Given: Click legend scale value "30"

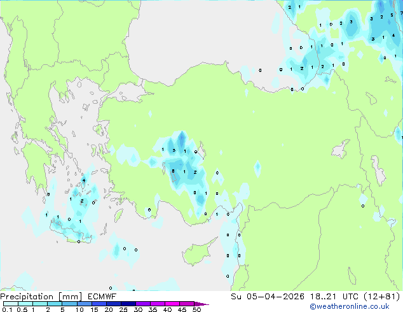Looking at the screenshot, I should coord(138,309).
